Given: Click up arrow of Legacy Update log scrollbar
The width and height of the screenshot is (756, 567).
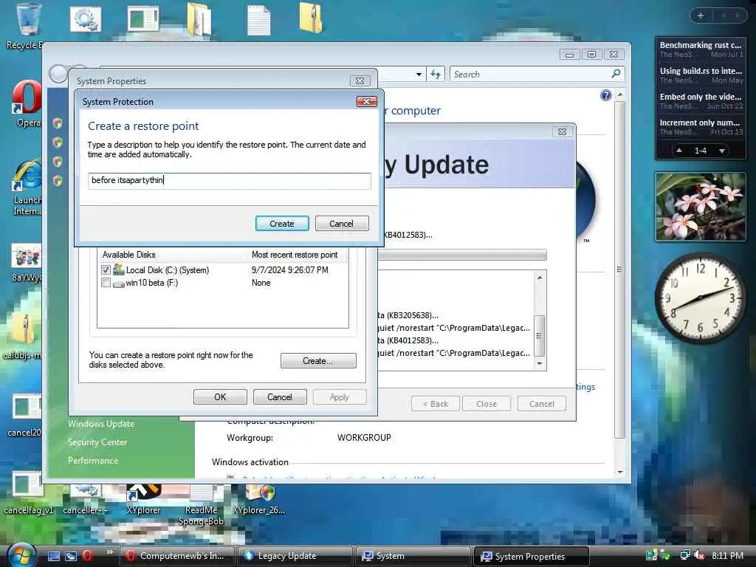Looking at the screenshot, I should point(540,278).
